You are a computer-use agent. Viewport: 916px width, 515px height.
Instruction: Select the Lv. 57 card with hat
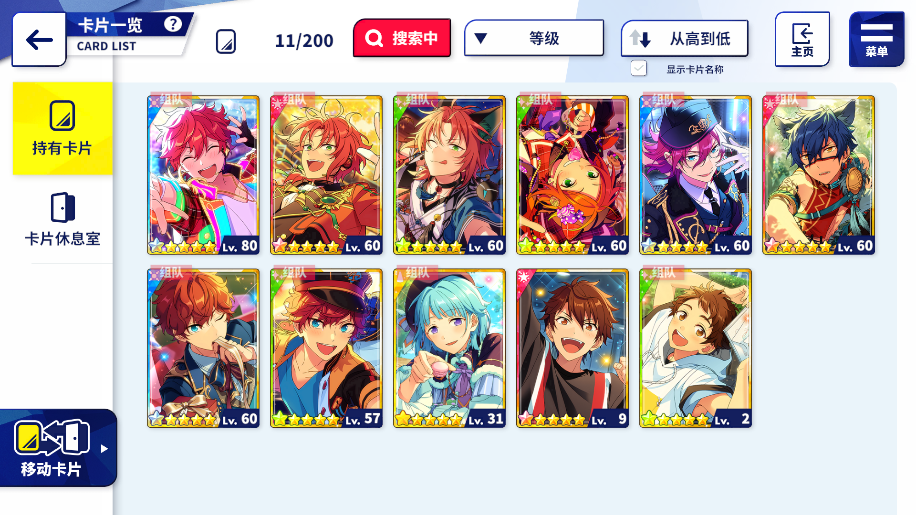pyautogui.click(x=326, y=348)
